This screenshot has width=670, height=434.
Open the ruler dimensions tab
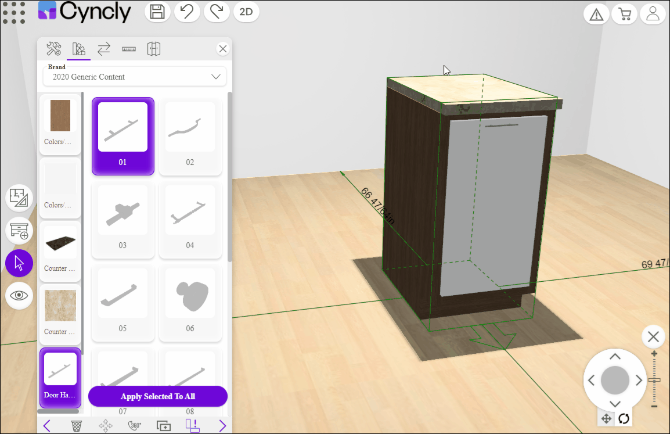[129, 49]
